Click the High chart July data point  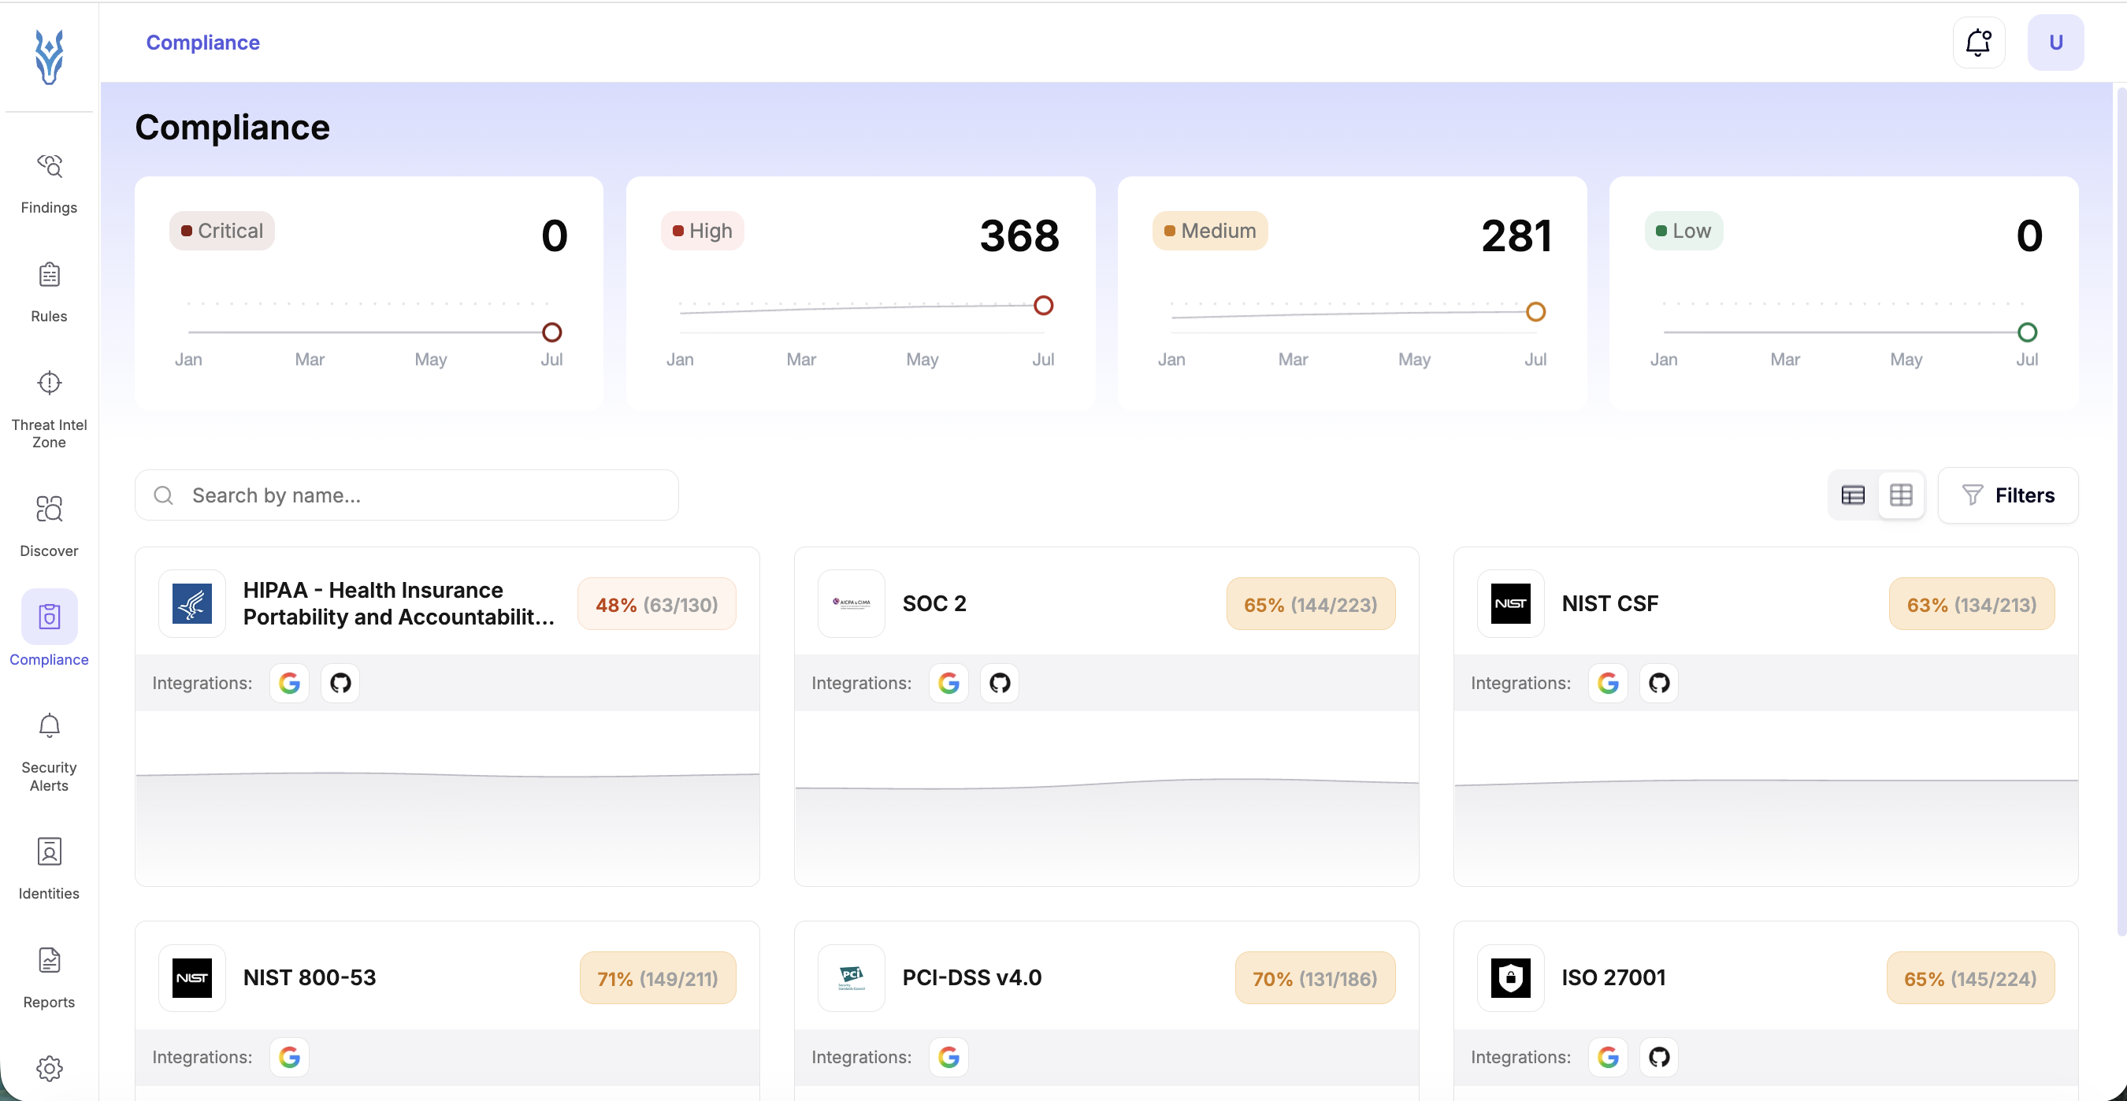point(1043,306)
